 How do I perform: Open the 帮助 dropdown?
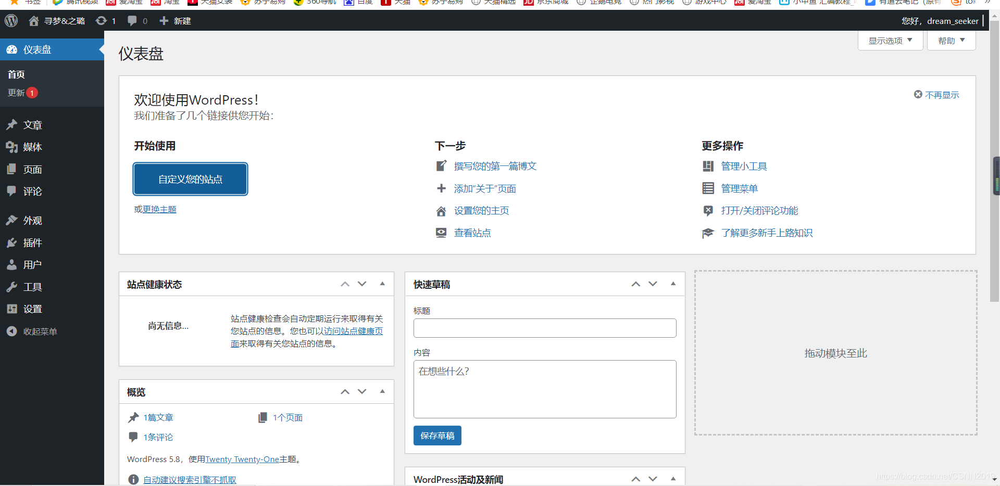(x=952, y=41)
